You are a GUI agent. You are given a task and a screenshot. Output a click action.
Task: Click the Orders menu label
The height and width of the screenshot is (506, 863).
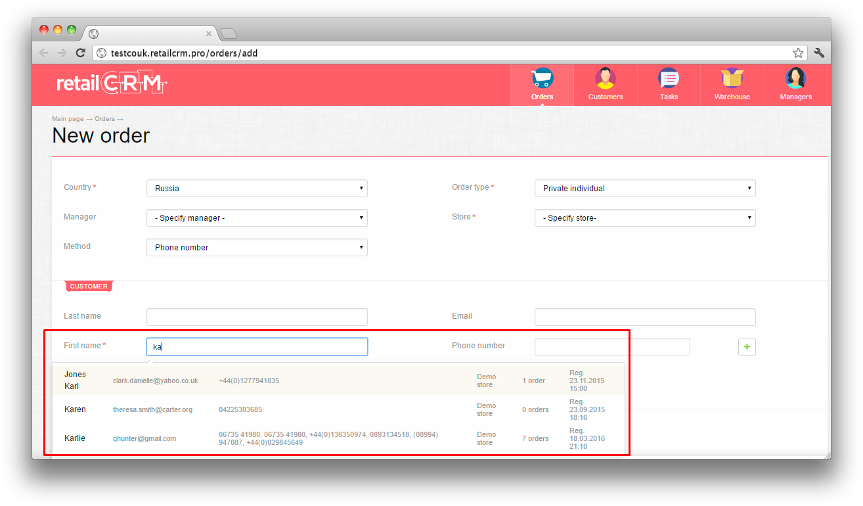click(542, 97)
